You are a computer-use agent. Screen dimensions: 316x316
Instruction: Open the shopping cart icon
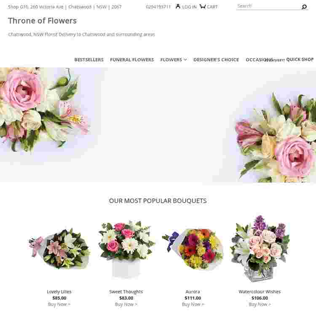point(202,6)
